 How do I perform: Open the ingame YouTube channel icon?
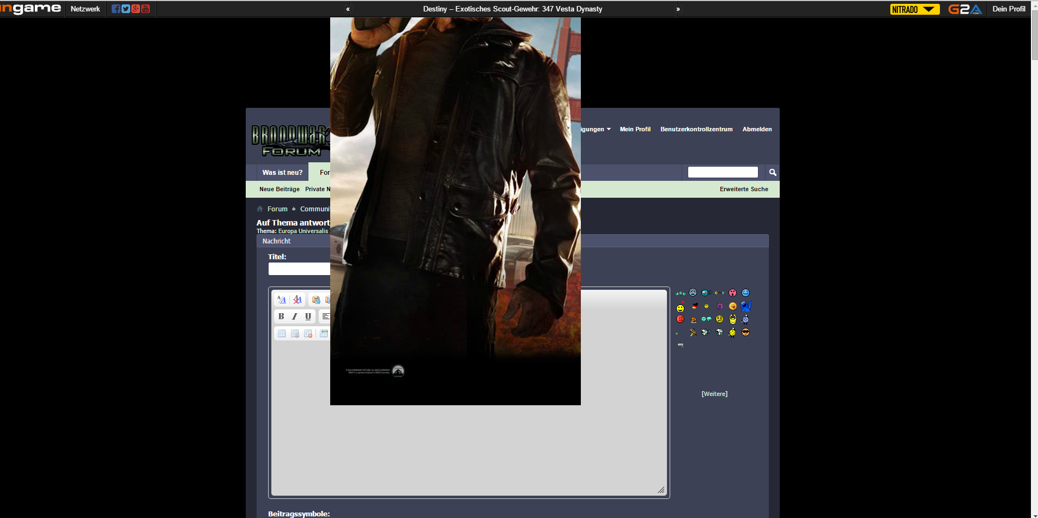pos(145,9)
